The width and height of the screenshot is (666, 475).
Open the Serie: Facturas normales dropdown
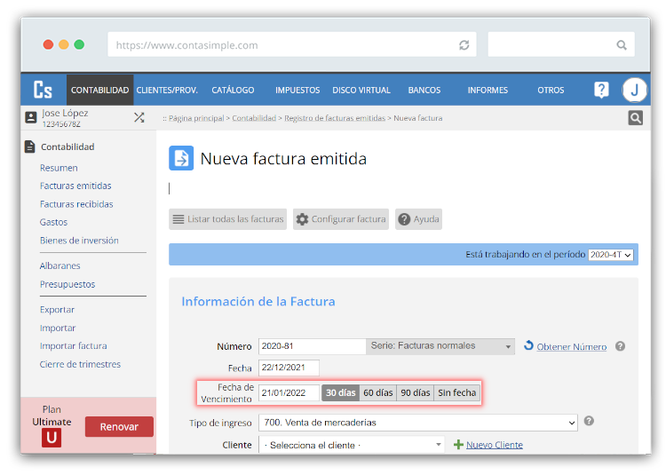click(440, 346)
